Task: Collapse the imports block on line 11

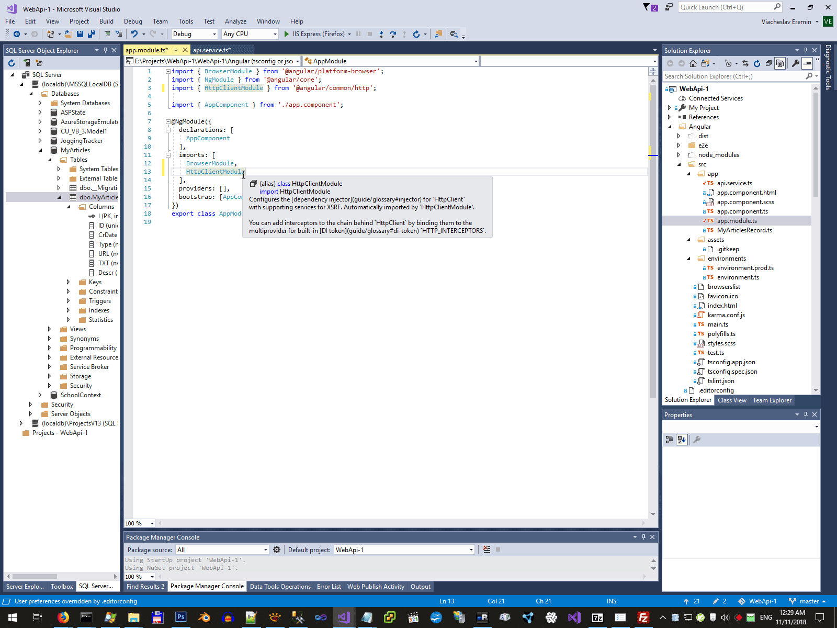Action: (x=168, y=155)
